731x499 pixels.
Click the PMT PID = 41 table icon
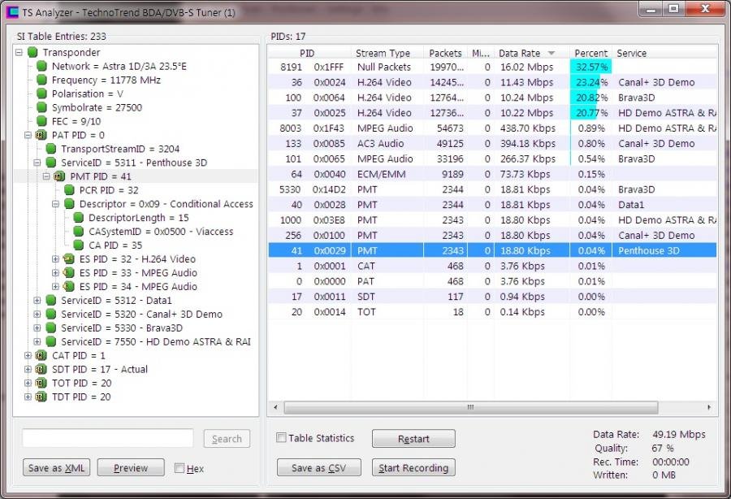click(x=59, y=176)
